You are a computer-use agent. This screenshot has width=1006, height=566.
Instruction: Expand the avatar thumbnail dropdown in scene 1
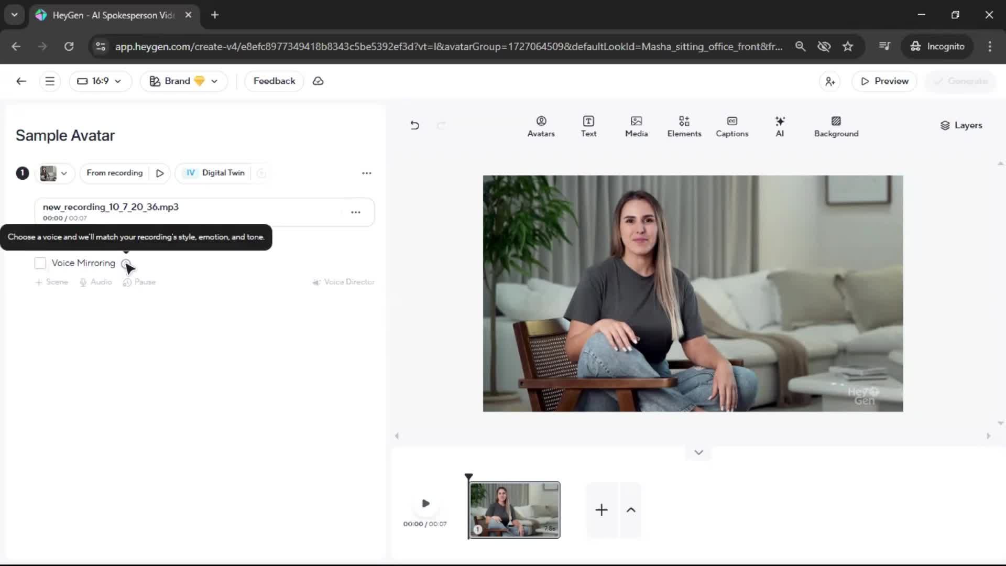pyautogui.click(x=54, y=173)
